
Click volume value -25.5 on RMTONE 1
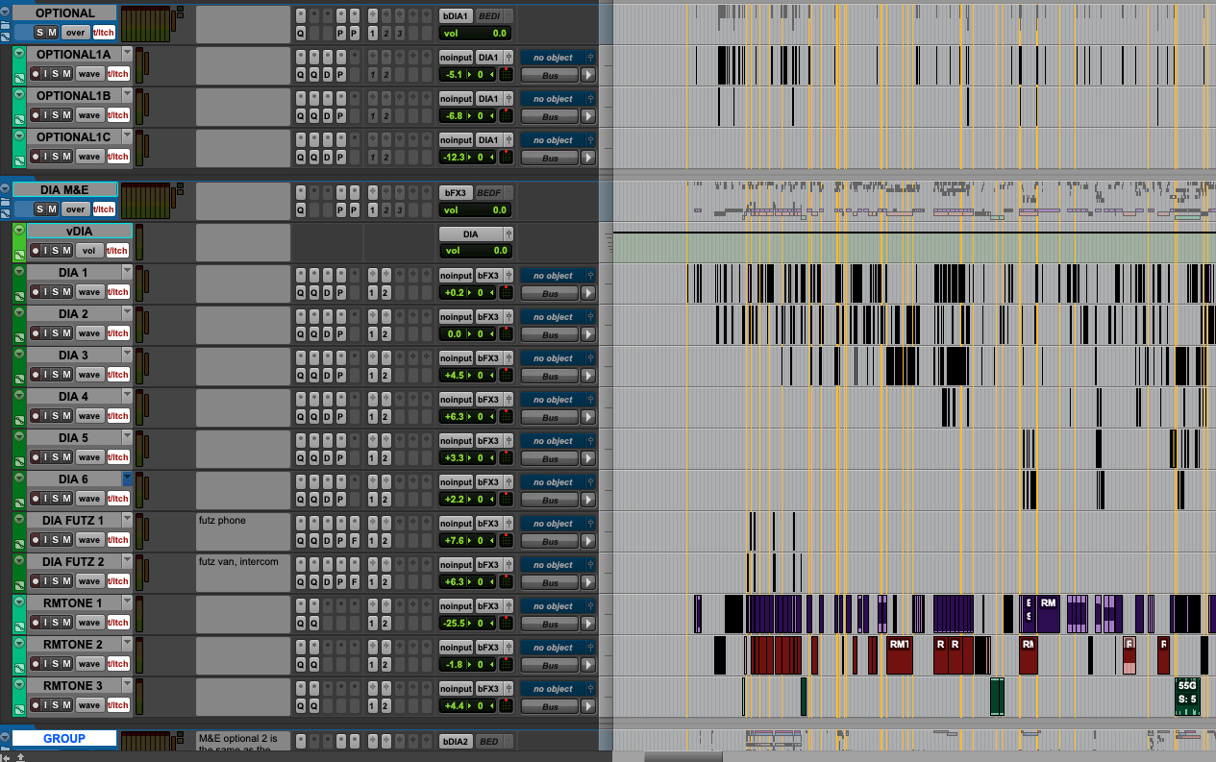coord(454,624)
